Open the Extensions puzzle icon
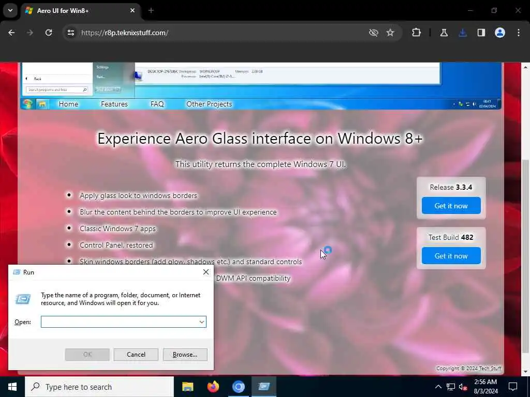The width and height of the screenshot is (530, 397). click(417, 33)
